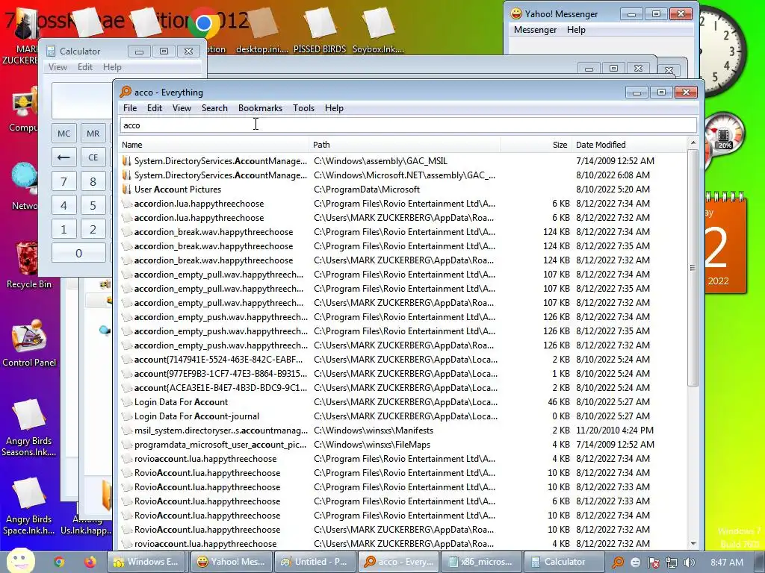Sort results by Path column header

(x=404, y=145)
